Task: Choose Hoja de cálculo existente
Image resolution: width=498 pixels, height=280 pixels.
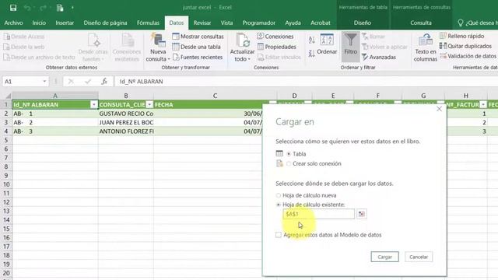Action: [x=279, y=205]
